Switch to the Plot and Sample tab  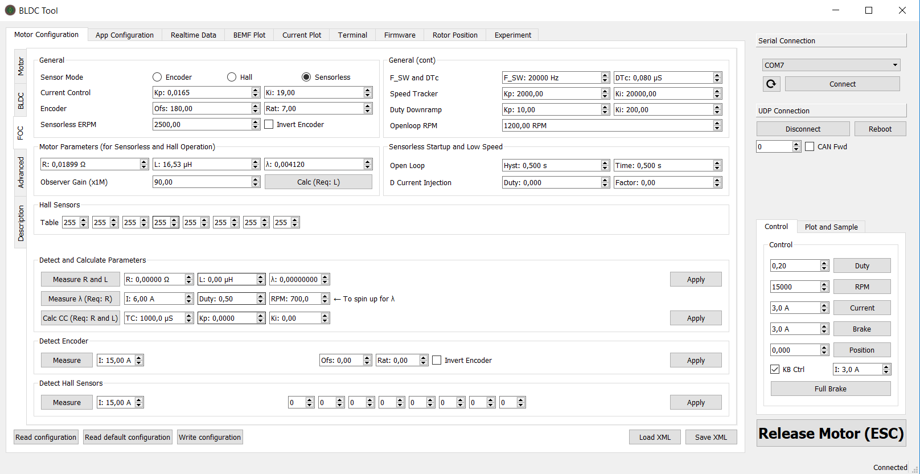(x=831, y=227)
